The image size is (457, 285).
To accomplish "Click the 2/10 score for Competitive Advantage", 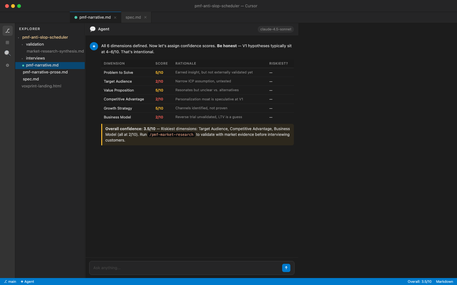I will click(159, 99).
